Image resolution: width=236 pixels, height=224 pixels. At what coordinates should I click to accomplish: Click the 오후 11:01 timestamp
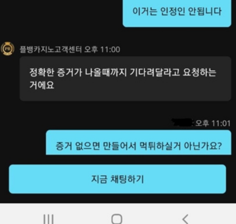pos(213,124)
